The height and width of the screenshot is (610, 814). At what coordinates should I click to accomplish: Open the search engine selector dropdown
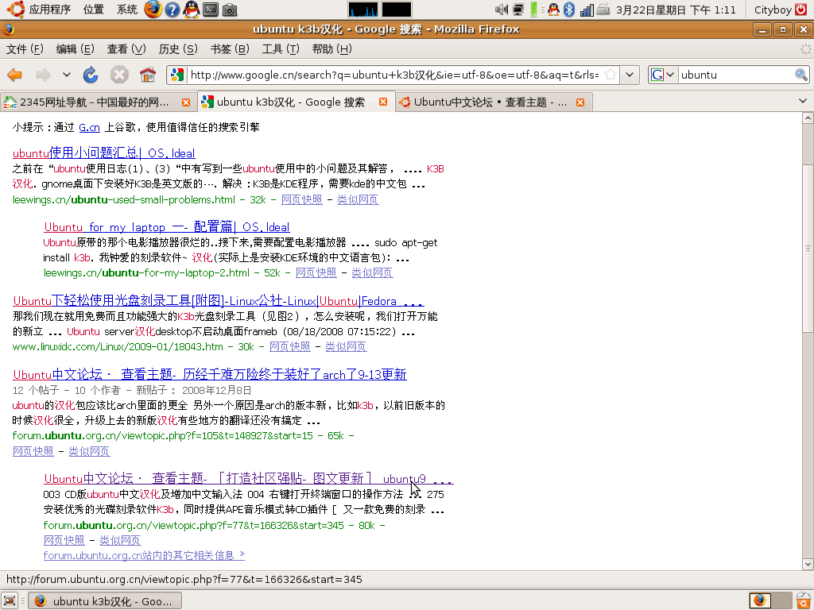pos(663,75)
